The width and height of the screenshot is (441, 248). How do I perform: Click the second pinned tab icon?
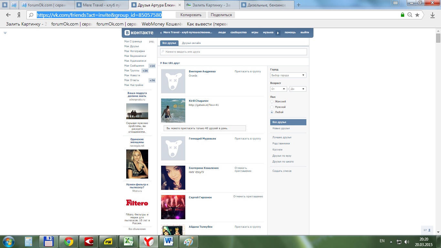tap(14, 5)
